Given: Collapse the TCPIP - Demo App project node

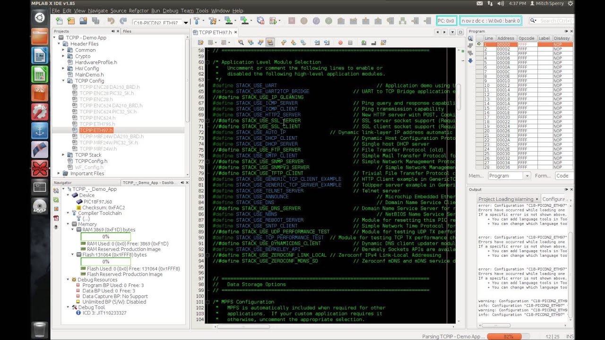Looking at the screenshot, I should (x=54, y=37).
